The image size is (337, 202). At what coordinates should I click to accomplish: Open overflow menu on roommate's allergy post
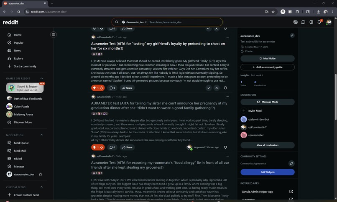(x=227, y=156)
